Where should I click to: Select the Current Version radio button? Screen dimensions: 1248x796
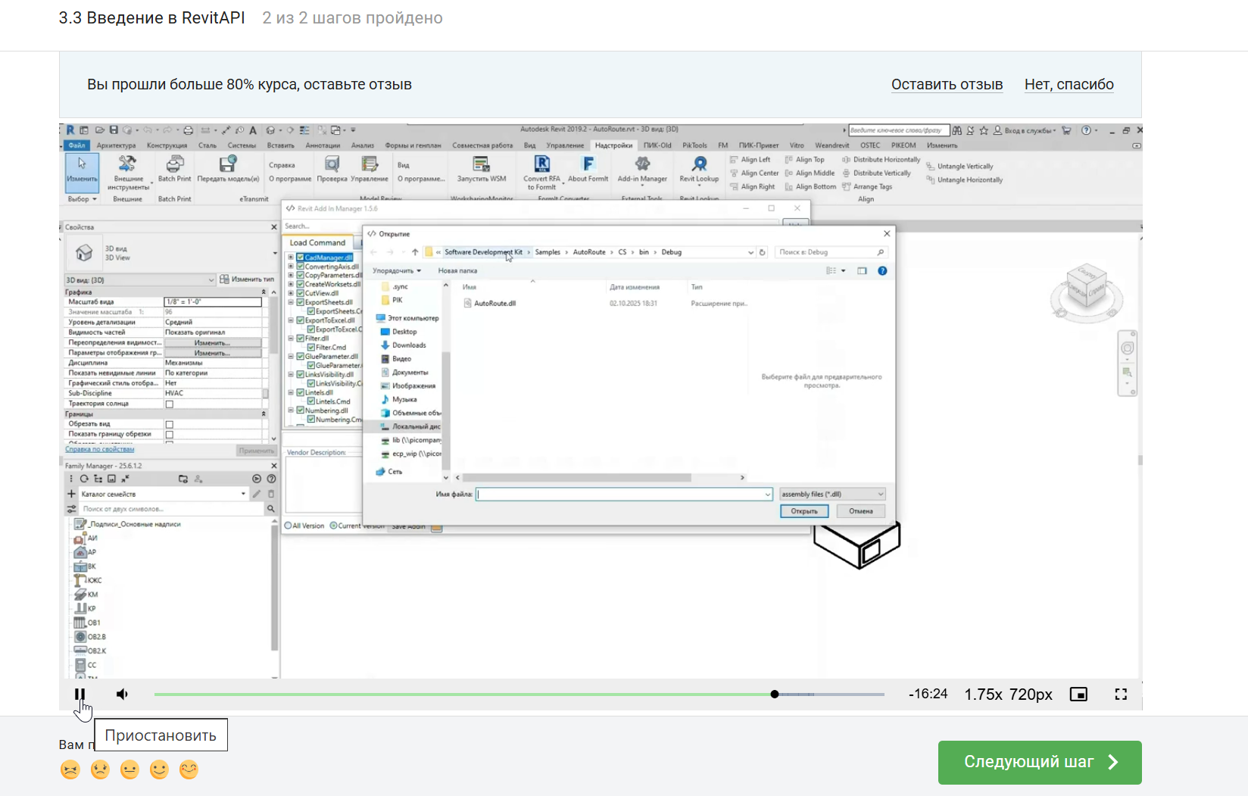pyautogui.click(x=333, y=526)
